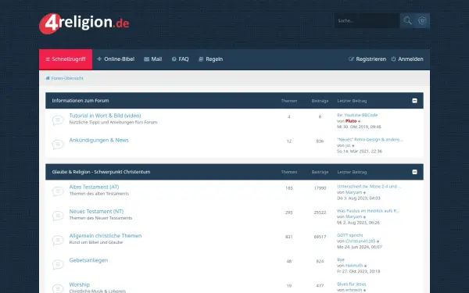This screenshot has width=469, height=293.
Task: Open Christian41285's user profile
Action: click(x=360, y=241)
